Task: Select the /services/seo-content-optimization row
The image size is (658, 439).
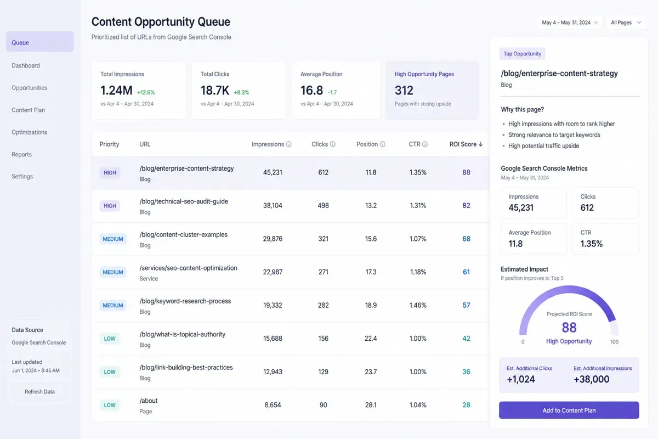Action: pos(290,272)
